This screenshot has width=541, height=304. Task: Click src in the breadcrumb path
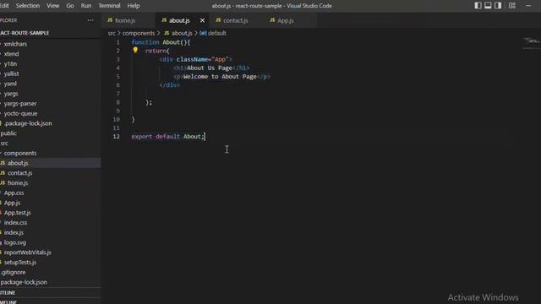[x=112, y=33]
